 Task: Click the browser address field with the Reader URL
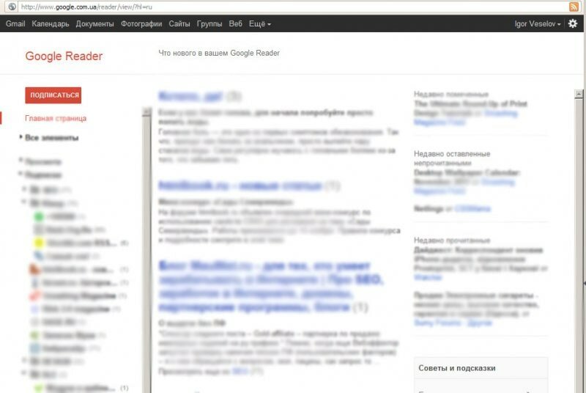[x=292, y=7]
